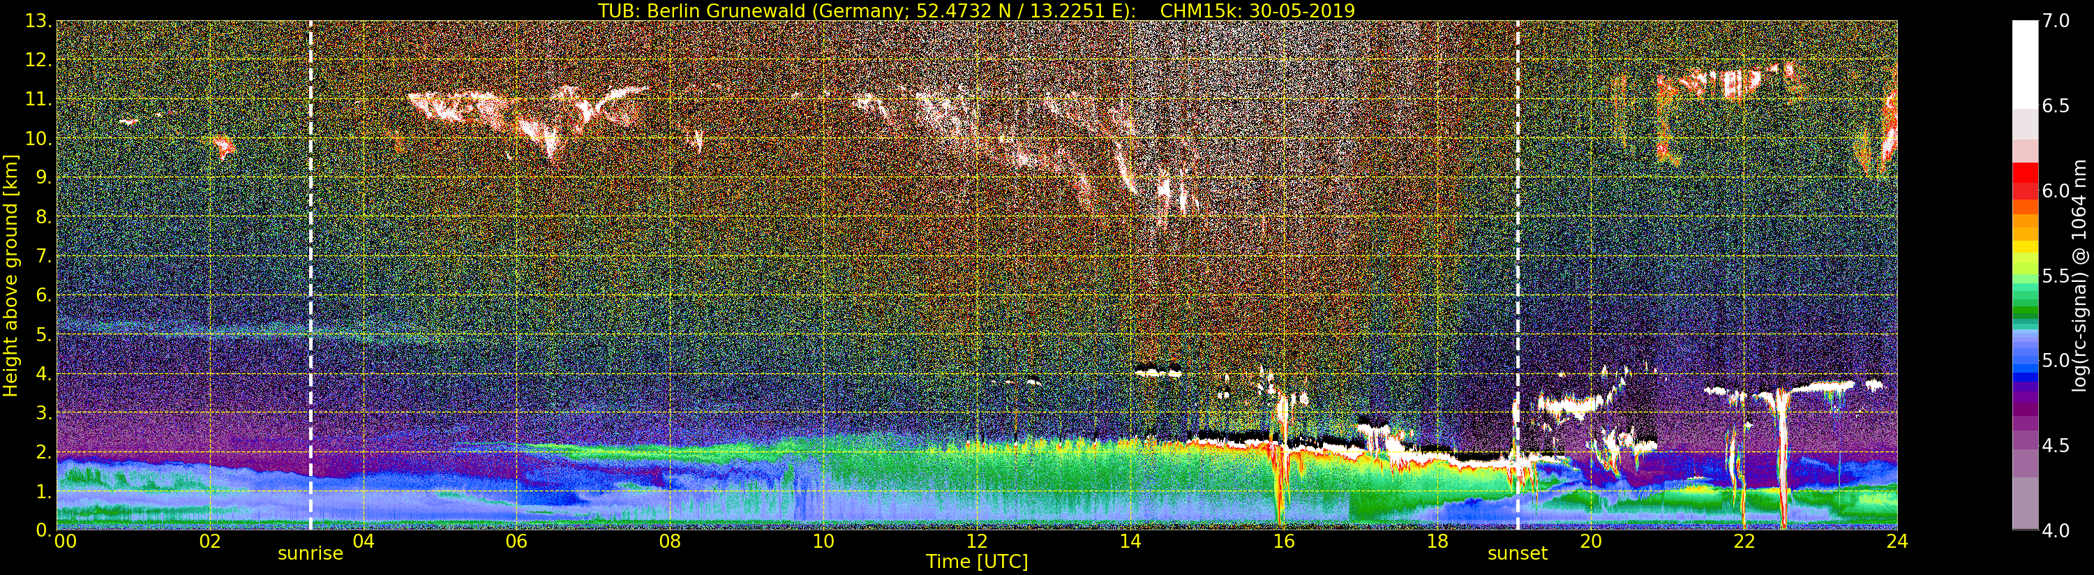The width and height of the screenshot is (2094, 575).
Task: Click the time axis tick "04"
Action: 364,542
